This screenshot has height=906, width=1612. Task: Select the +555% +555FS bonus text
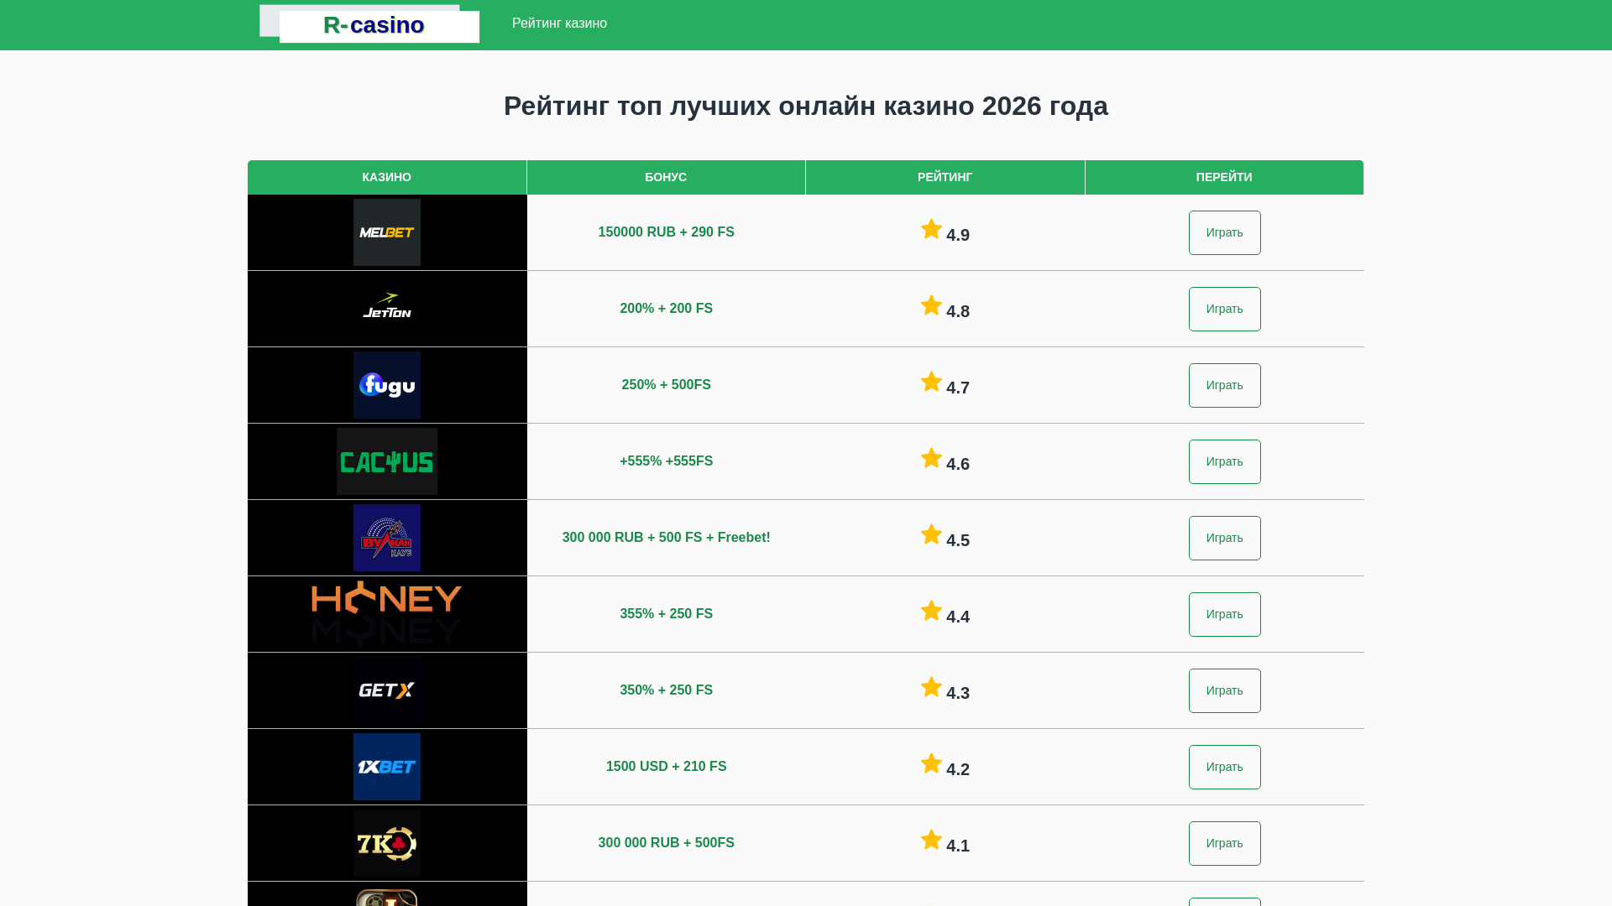pyautogui.click(x=666, y=461)
